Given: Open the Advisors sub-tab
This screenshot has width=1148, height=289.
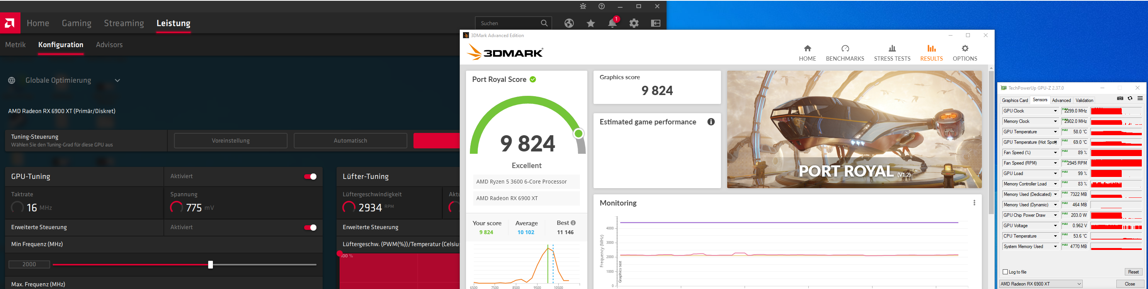Looking at the screenshot, I should tap(109, 45).
